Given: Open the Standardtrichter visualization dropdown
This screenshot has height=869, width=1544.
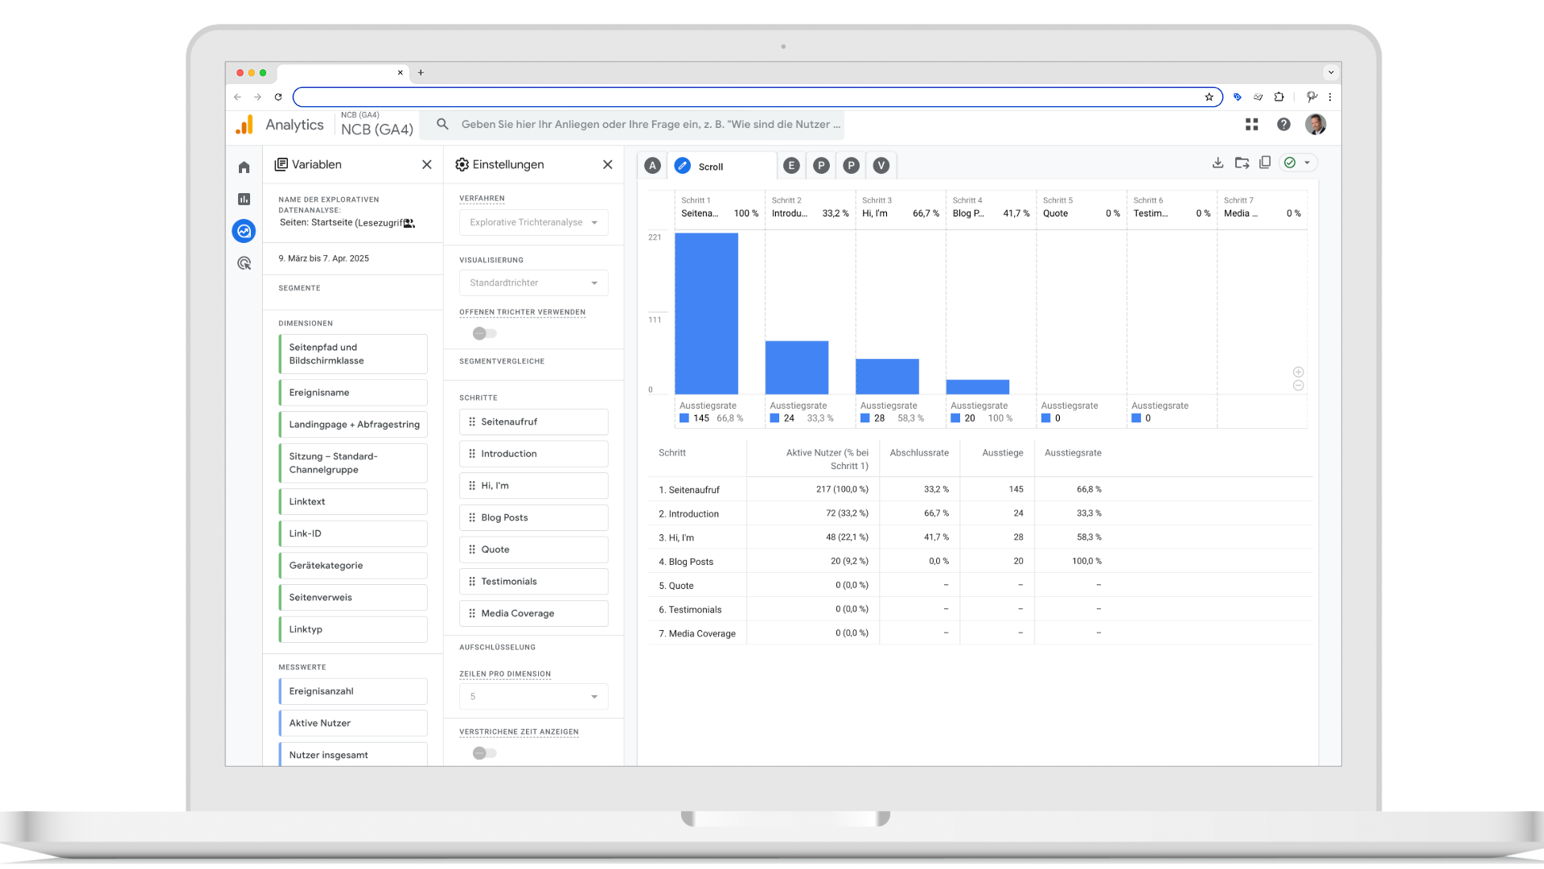Looking at the screenshot, I should pyautogui.click(x=533, y=282).
